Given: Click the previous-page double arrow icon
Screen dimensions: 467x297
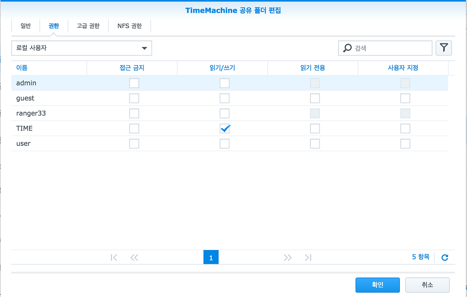Looking at the screenshot, I should (134, 257).
